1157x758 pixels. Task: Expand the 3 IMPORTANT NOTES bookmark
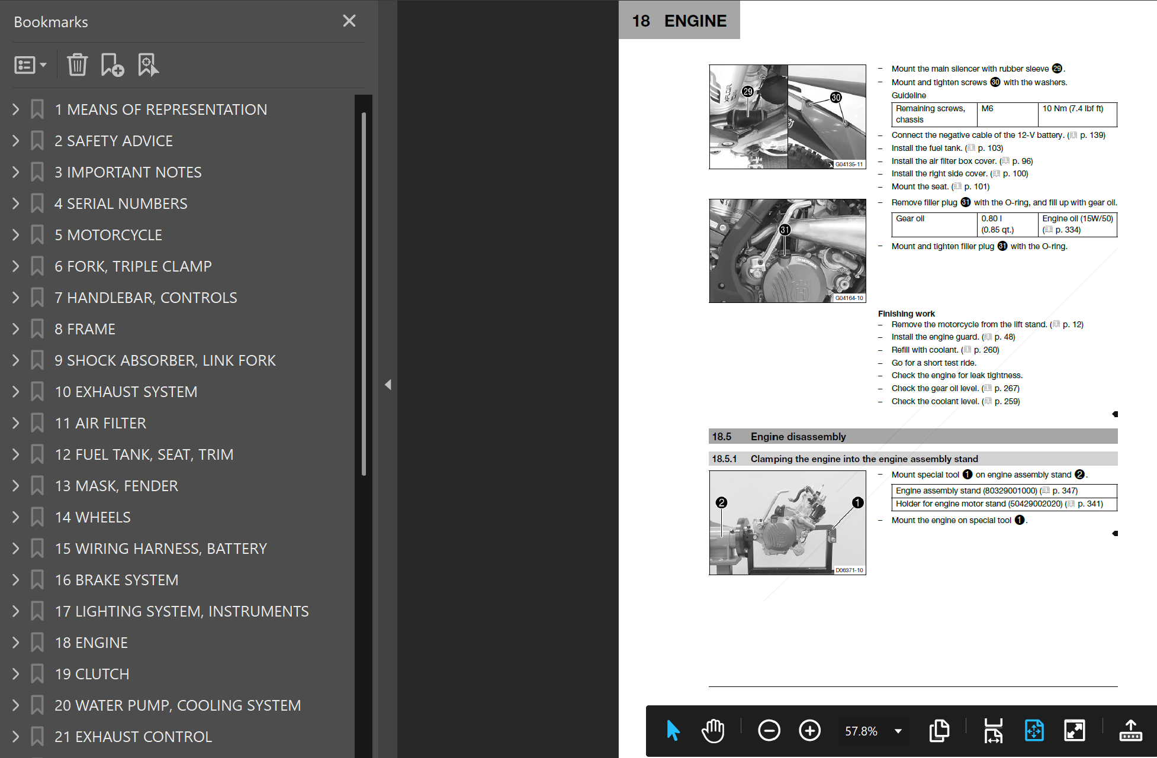[x=16, y=172]
